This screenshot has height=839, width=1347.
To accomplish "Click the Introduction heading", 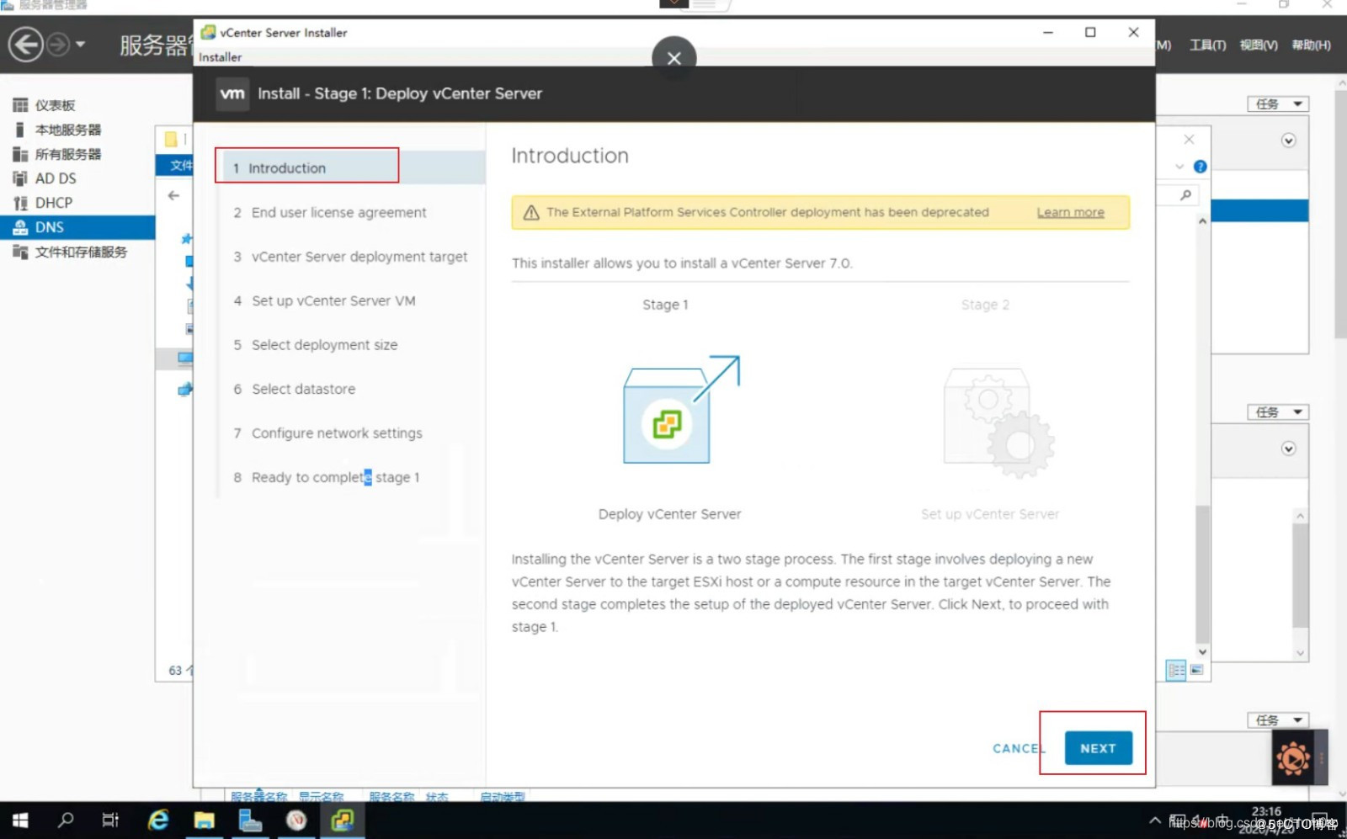I will point(570,156).
